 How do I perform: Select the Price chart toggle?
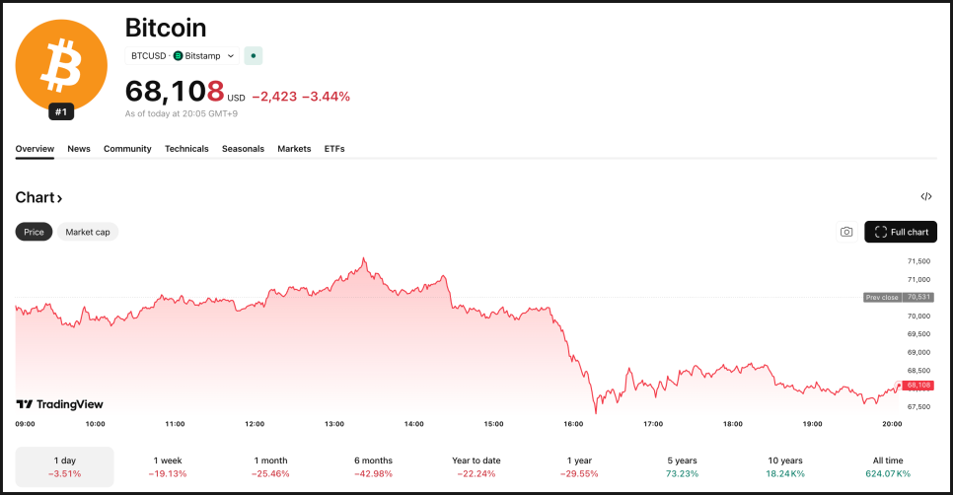click(34, 232)
